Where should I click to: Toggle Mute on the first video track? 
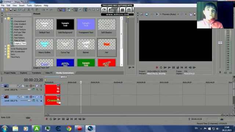(37, 86)
